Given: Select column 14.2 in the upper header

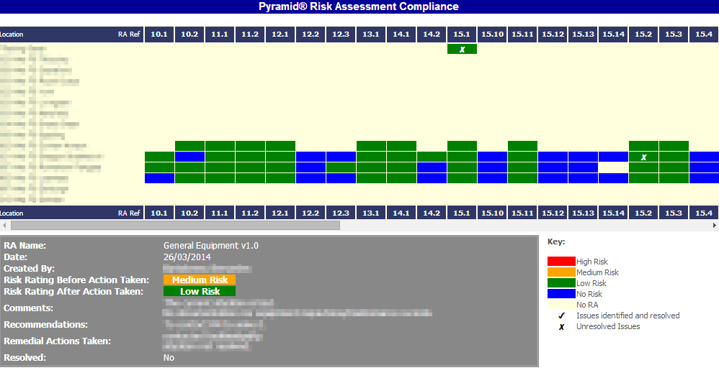Looking at the screenshot, I should pos(432,34).
